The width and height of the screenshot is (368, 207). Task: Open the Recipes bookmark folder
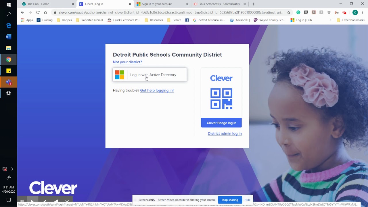coord(64,20)
